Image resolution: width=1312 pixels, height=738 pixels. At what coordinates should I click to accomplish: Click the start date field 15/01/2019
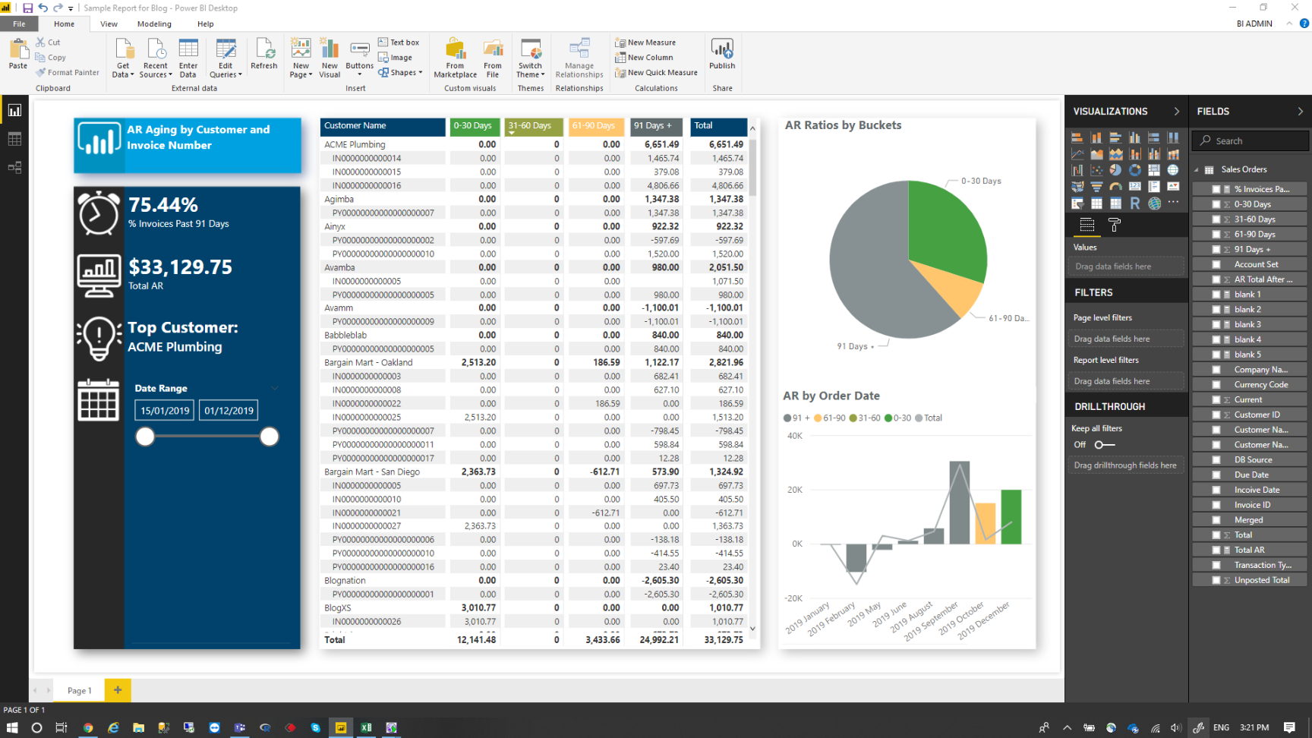tap(165, 411)
